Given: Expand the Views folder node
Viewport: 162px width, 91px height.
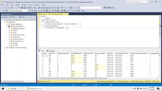Looking at the screenshot, I should pyautogui.click(x=9, y=33).
